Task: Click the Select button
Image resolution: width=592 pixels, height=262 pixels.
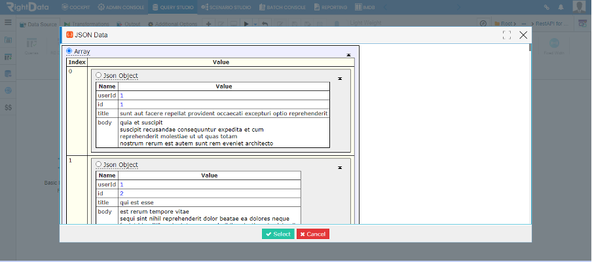Action: [278, 234]
